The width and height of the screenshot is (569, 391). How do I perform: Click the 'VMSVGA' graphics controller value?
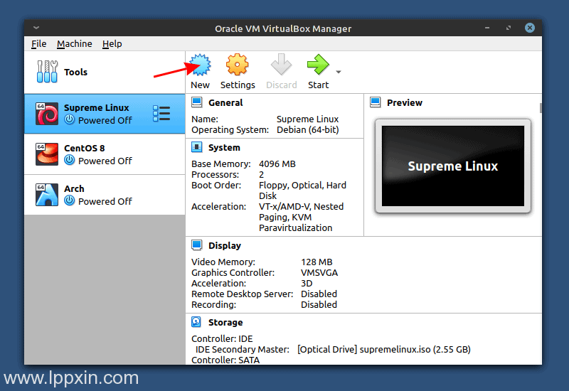[319, 272]
